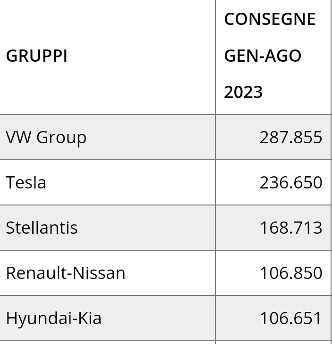Click the word Hyundai
The height and width of the screenshot is (344, 332).
coord(38,319)
